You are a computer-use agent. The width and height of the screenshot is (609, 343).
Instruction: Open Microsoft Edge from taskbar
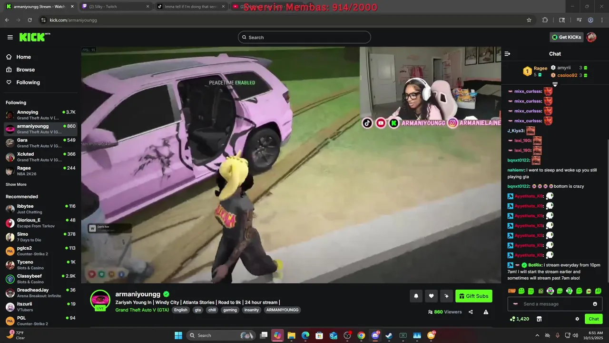305,335
